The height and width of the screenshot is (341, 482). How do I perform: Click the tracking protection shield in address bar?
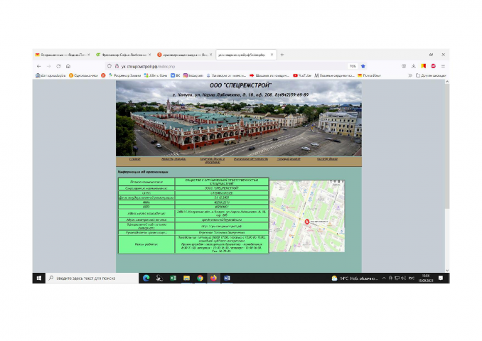click(109, 66)
